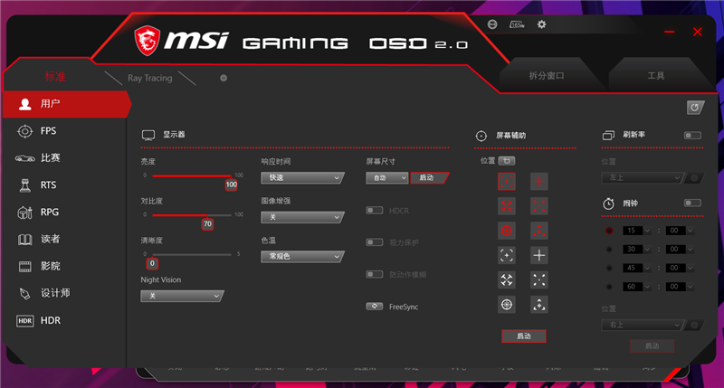Toggle the FreeSync switch

(375, 307)
